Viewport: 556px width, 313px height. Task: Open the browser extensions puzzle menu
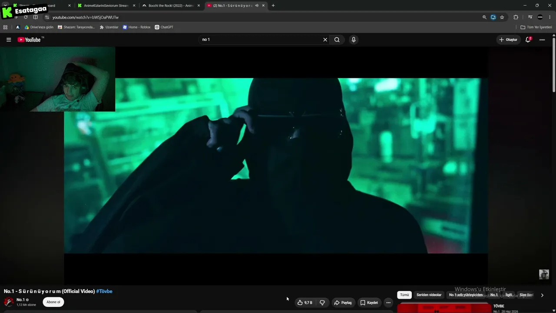point(516,17)
